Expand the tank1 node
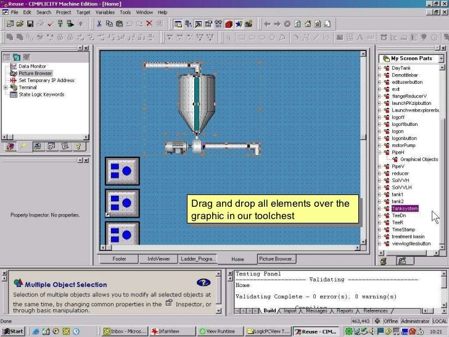 click(379, 194)
